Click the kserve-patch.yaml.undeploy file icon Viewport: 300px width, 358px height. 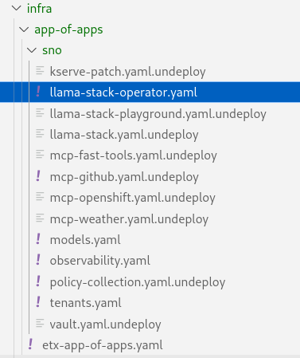point(40,71)
